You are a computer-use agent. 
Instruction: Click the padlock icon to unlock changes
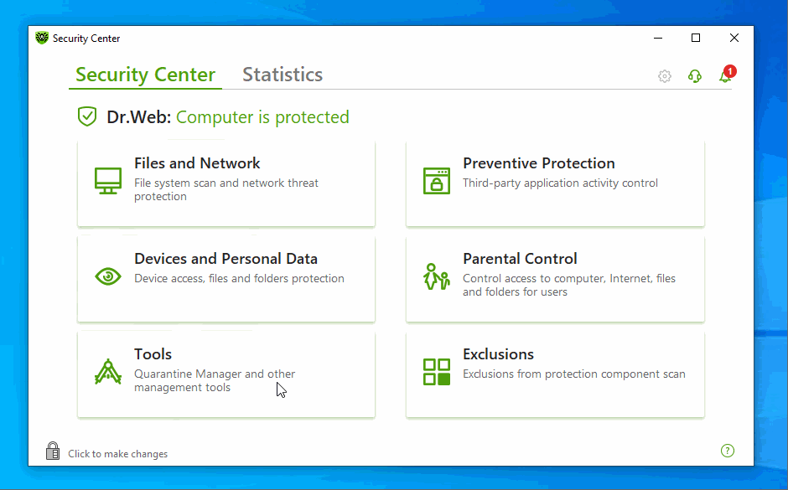coord(53,451)
